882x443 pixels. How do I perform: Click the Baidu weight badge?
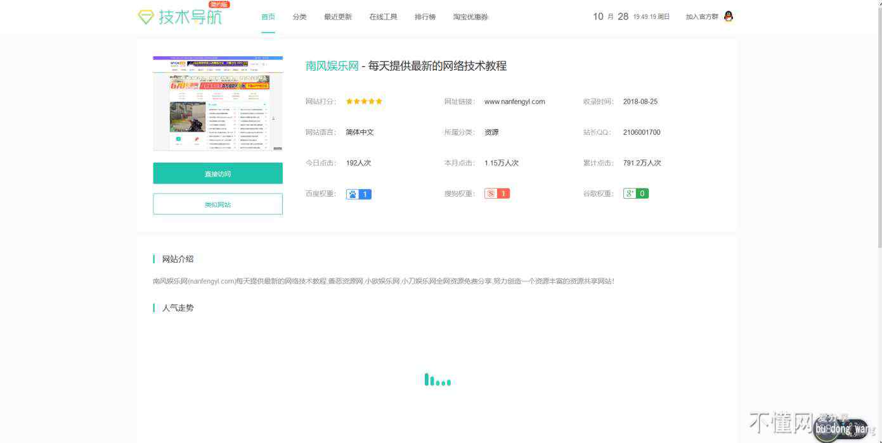(x=358, y=194)
